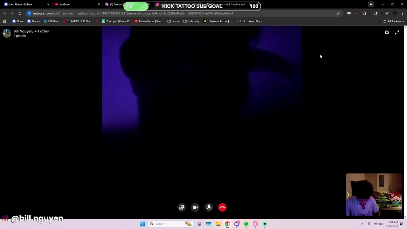Switch to the Home - Roblox tab
The width and height of the screenshot is (407, 229).
tap(27, 4)
